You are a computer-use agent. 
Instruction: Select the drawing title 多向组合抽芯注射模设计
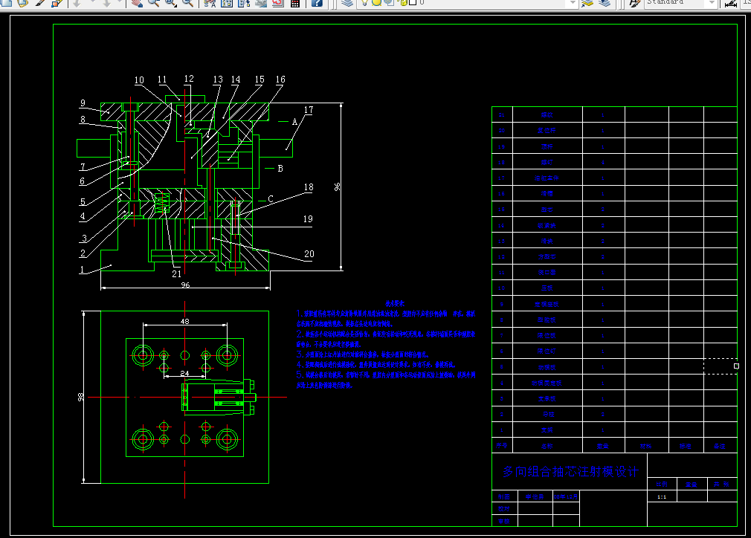pos(570,471)
